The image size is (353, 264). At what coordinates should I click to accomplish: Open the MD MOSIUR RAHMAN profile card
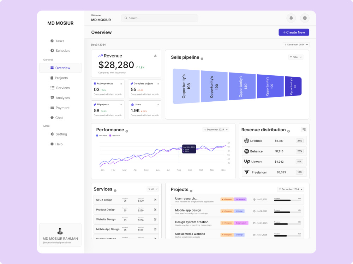(60, 235)
